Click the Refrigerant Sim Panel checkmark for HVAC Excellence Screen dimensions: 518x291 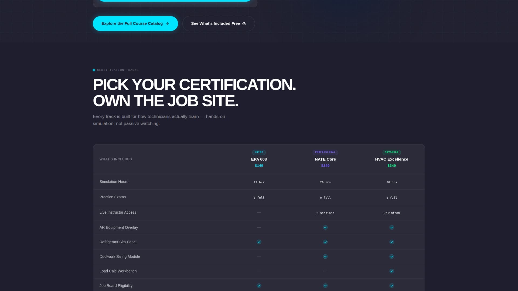click(391, 242)
